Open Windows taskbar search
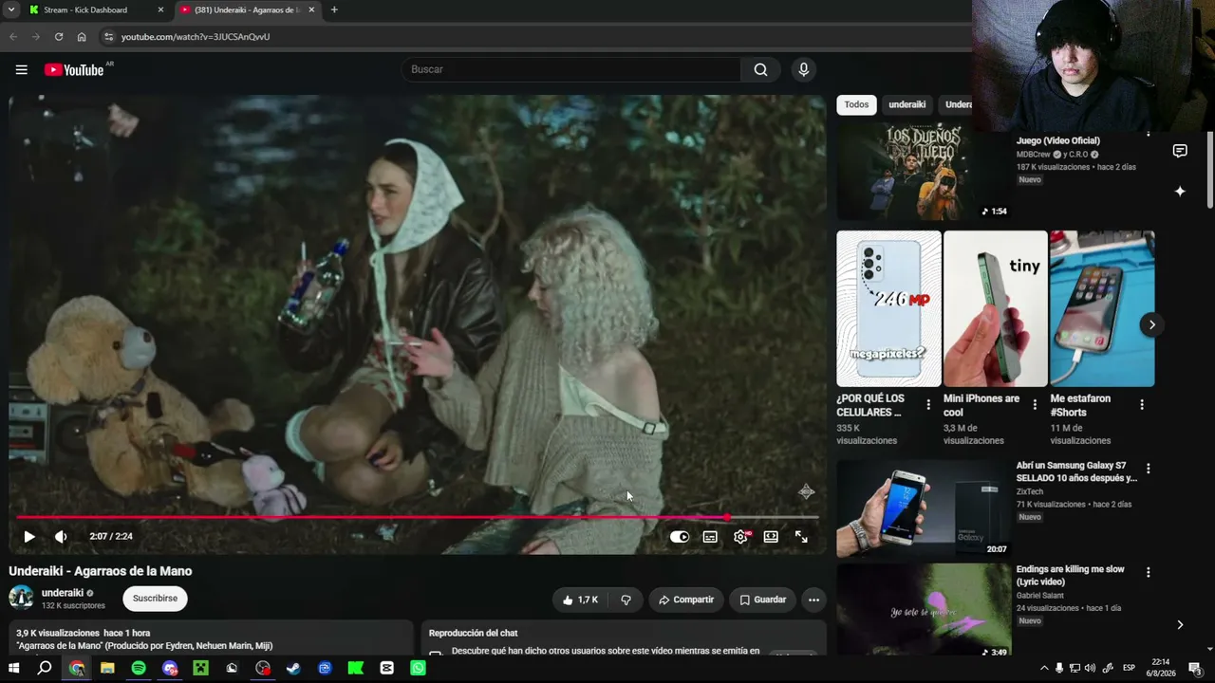 tap(45, 668)
